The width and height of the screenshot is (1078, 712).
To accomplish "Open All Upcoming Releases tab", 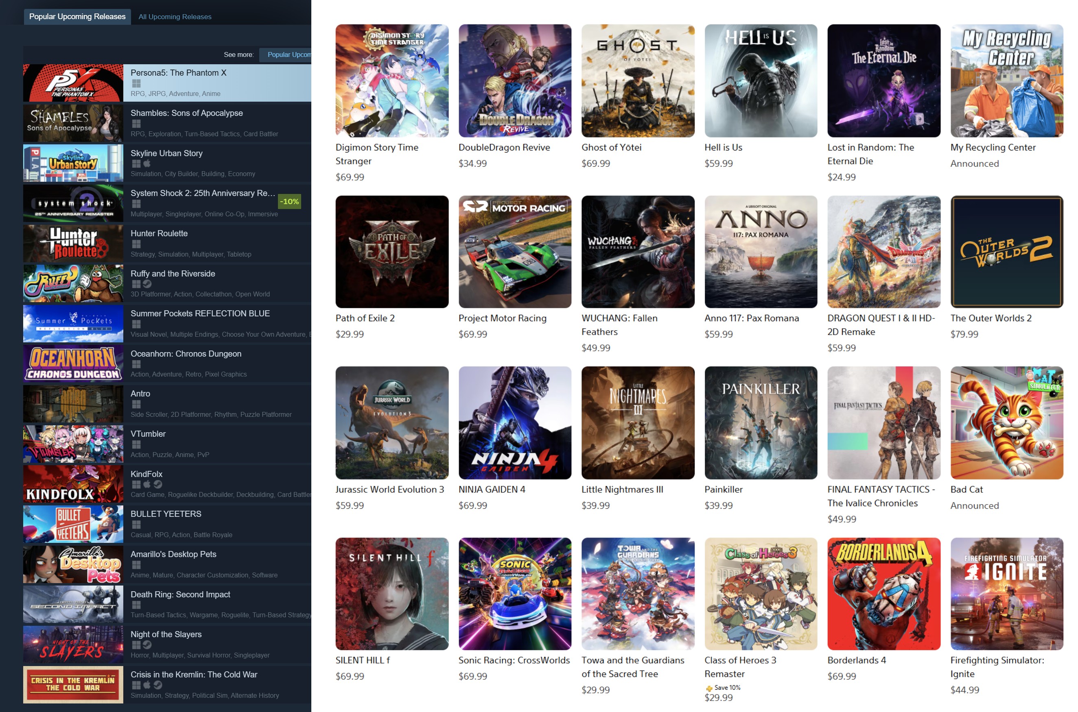I will pos(175,17).
